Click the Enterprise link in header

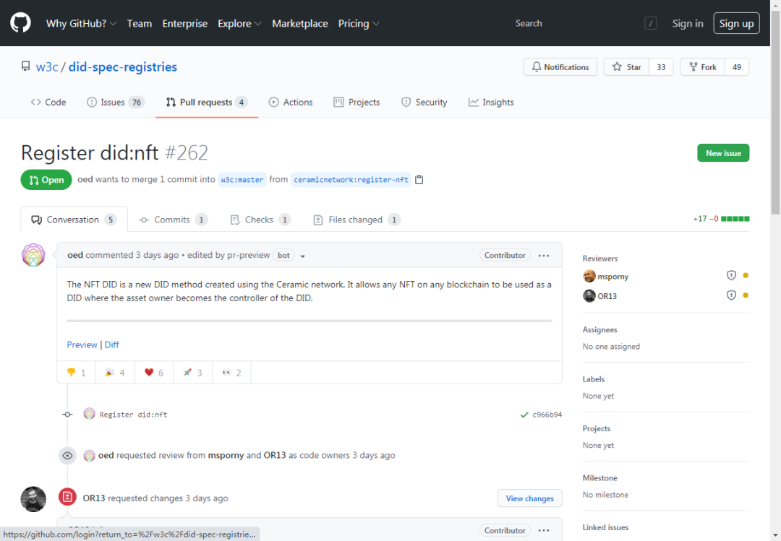[x=185, y=23]
